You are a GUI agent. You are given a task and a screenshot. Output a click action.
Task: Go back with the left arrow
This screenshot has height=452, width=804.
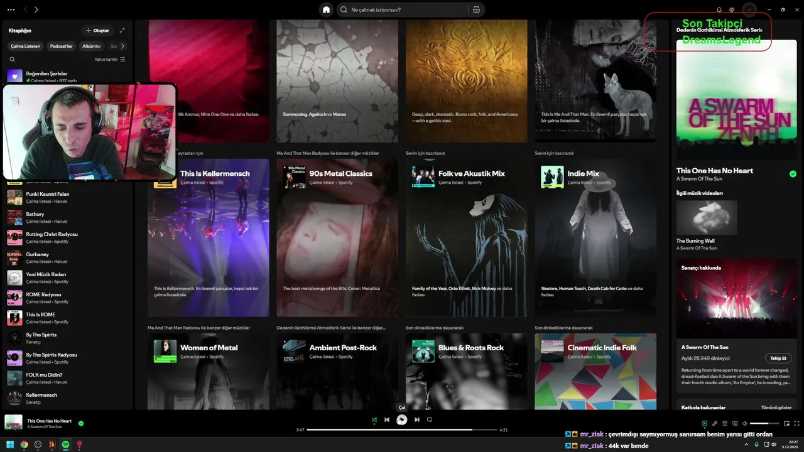[26, 9]
